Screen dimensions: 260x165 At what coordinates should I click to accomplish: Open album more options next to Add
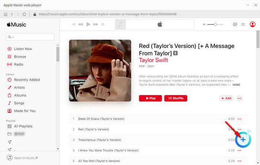(240, 98)
